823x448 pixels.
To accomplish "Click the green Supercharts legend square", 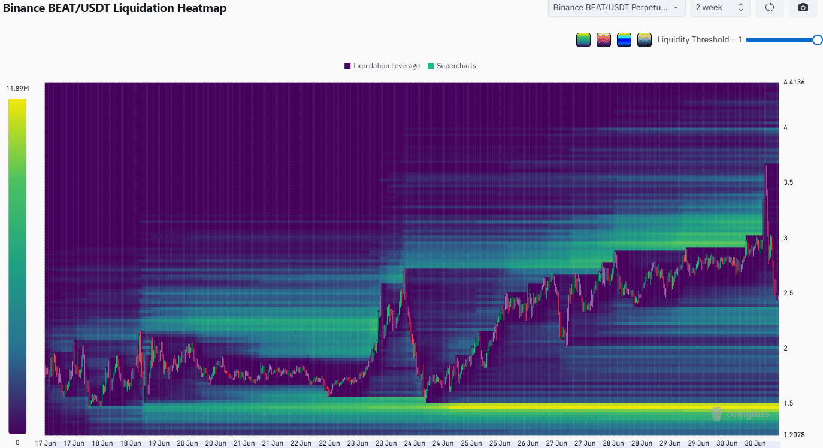I will point(431,66).
